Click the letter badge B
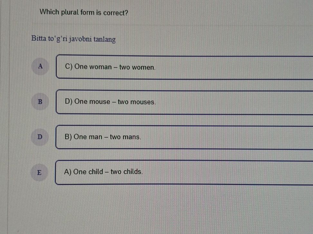 click(40, 102)
